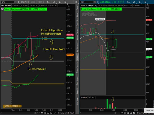
Task: Click 'Re-entered calls' annotation text
Action: 37,69
